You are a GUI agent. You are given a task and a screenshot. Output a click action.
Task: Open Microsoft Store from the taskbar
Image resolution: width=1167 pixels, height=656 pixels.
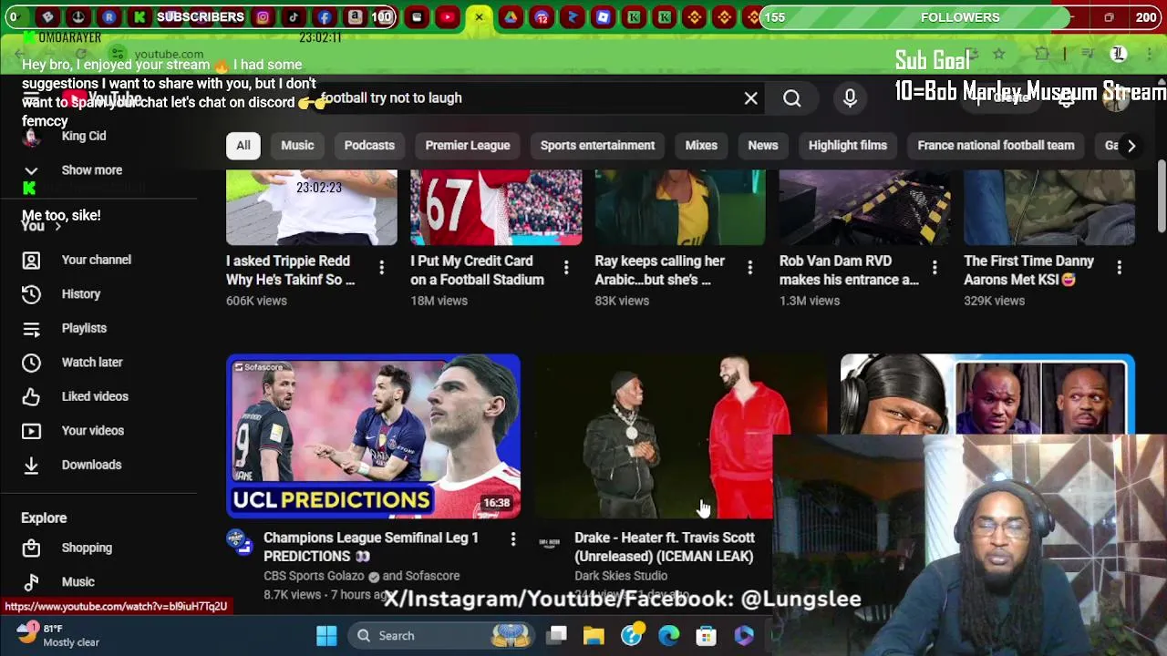click(707, 636)
